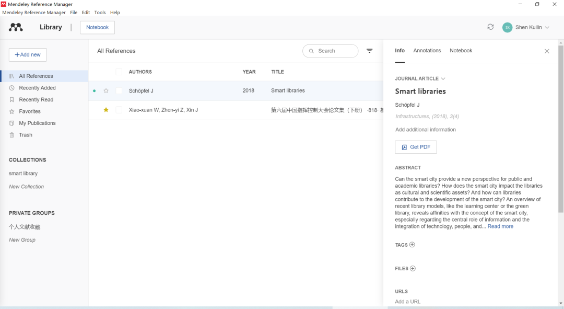Click the Mendeley logo icon
Screen dimensions: 564x309
16,27
